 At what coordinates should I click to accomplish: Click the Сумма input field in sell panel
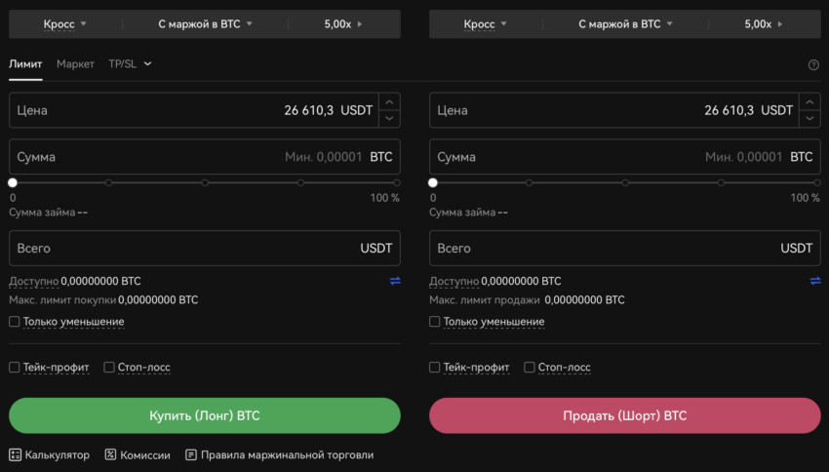coord(625,156)
